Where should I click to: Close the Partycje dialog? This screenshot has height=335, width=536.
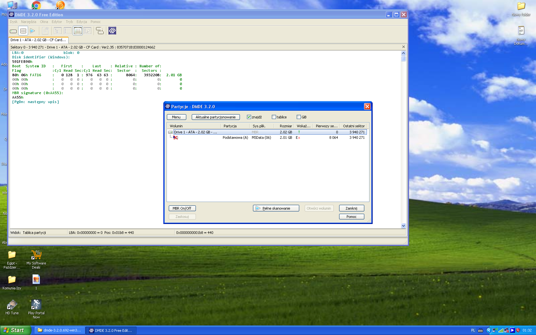(367, 107)
